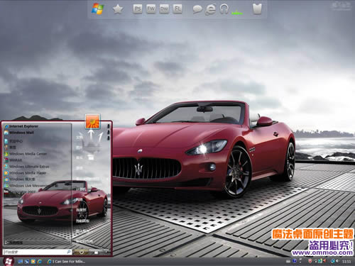Click the green equalizer meter in dock

[237, 12]
